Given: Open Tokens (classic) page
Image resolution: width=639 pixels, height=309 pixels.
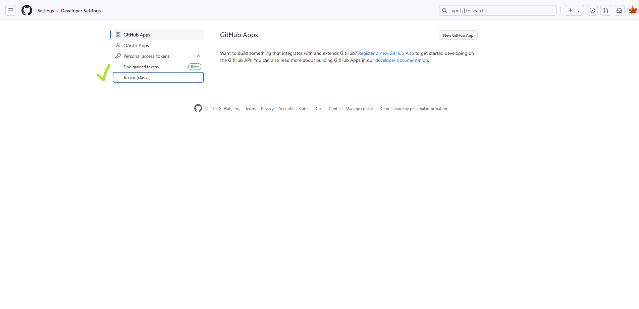Looking at the screenshot, I should pos(137,78).
